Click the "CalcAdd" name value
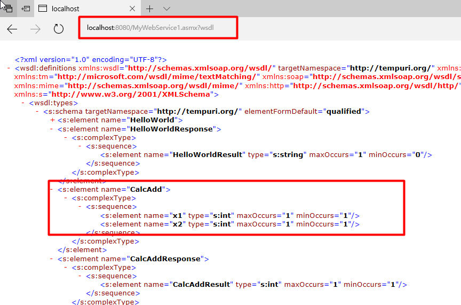The image size is (461, 305). click(x=146, y=189)
